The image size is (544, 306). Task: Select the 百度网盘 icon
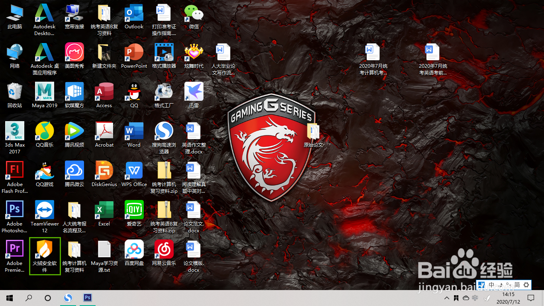point(134,253)
